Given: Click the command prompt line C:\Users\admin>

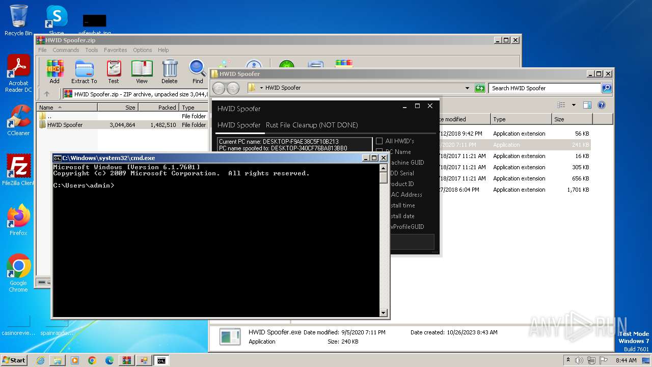Looking at the screenshot, I should coord(84,186).
